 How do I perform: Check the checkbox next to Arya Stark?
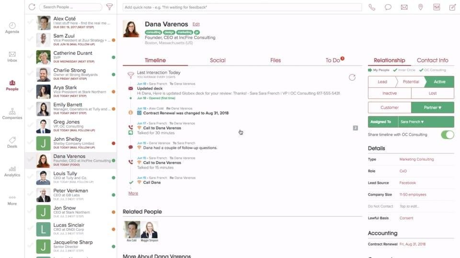click(30, 91)
